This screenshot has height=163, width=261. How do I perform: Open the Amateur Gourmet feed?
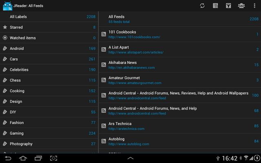click(180, 80)
